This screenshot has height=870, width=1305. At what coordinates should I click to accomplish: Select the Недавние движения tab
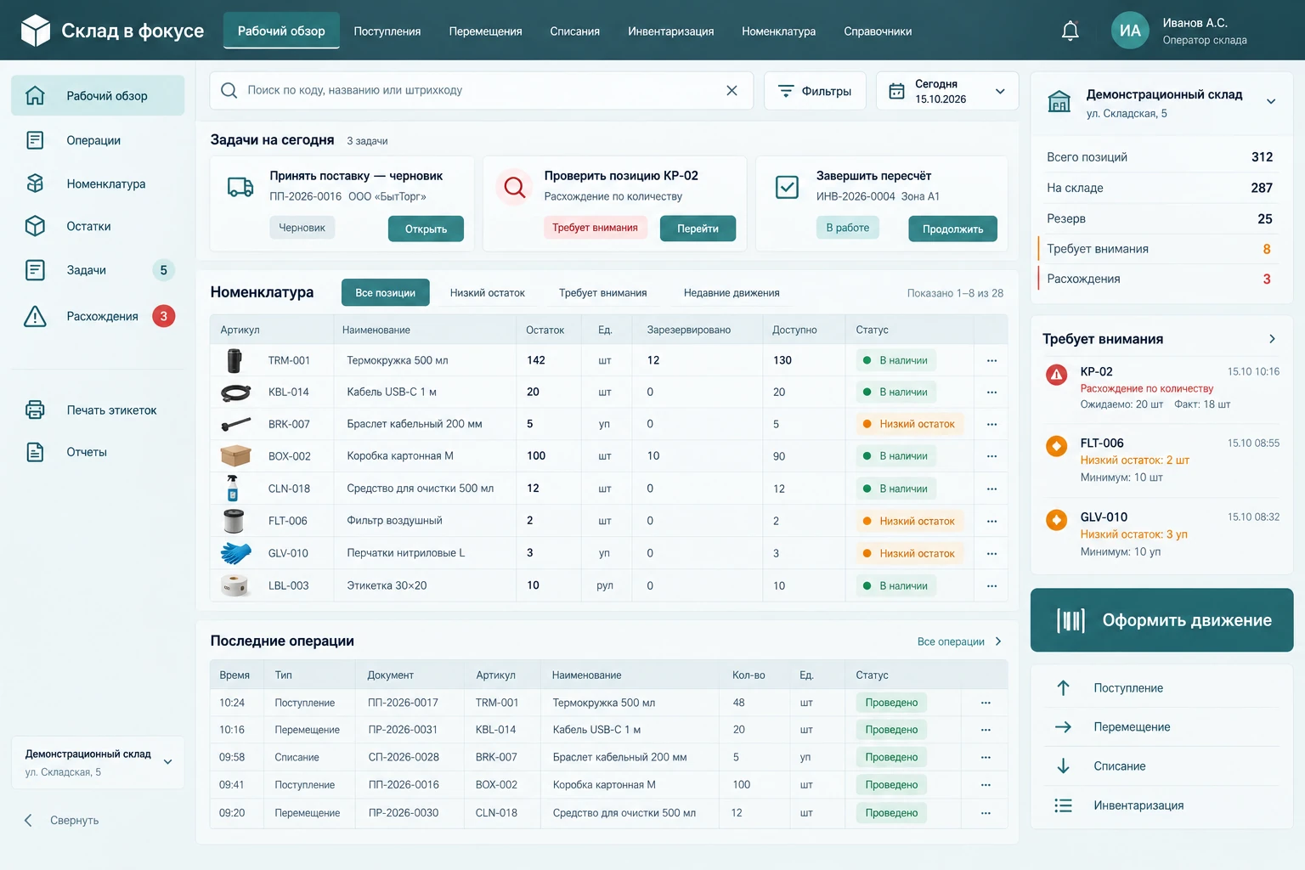pos(732,293)
